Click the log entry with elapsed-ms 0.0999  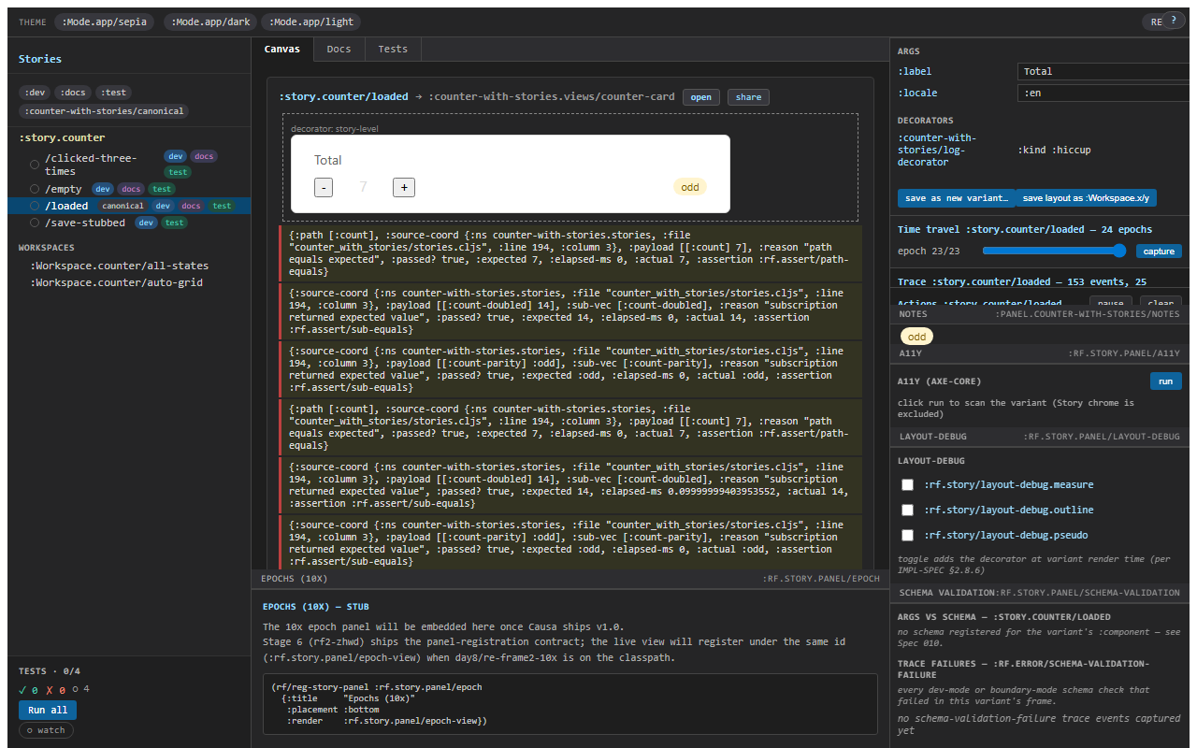point(570,484)
